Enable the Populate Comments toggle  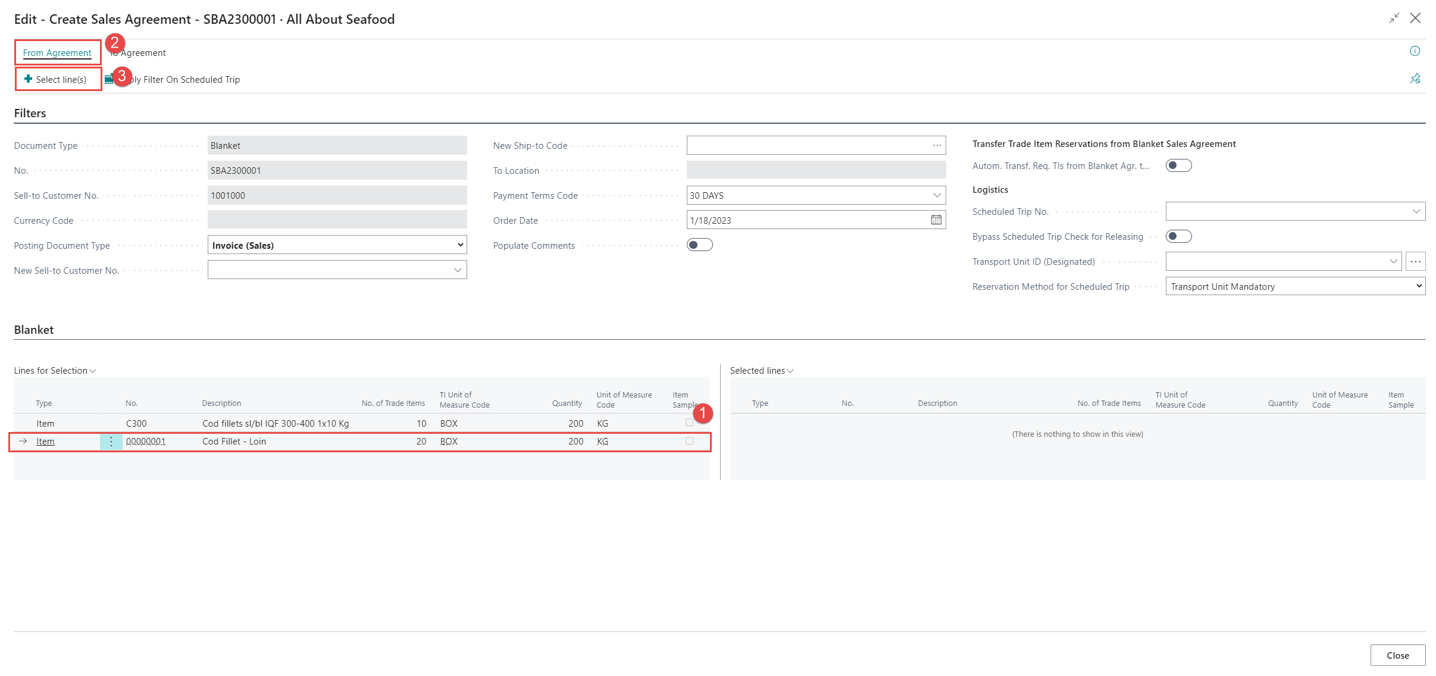pos(699,245)
